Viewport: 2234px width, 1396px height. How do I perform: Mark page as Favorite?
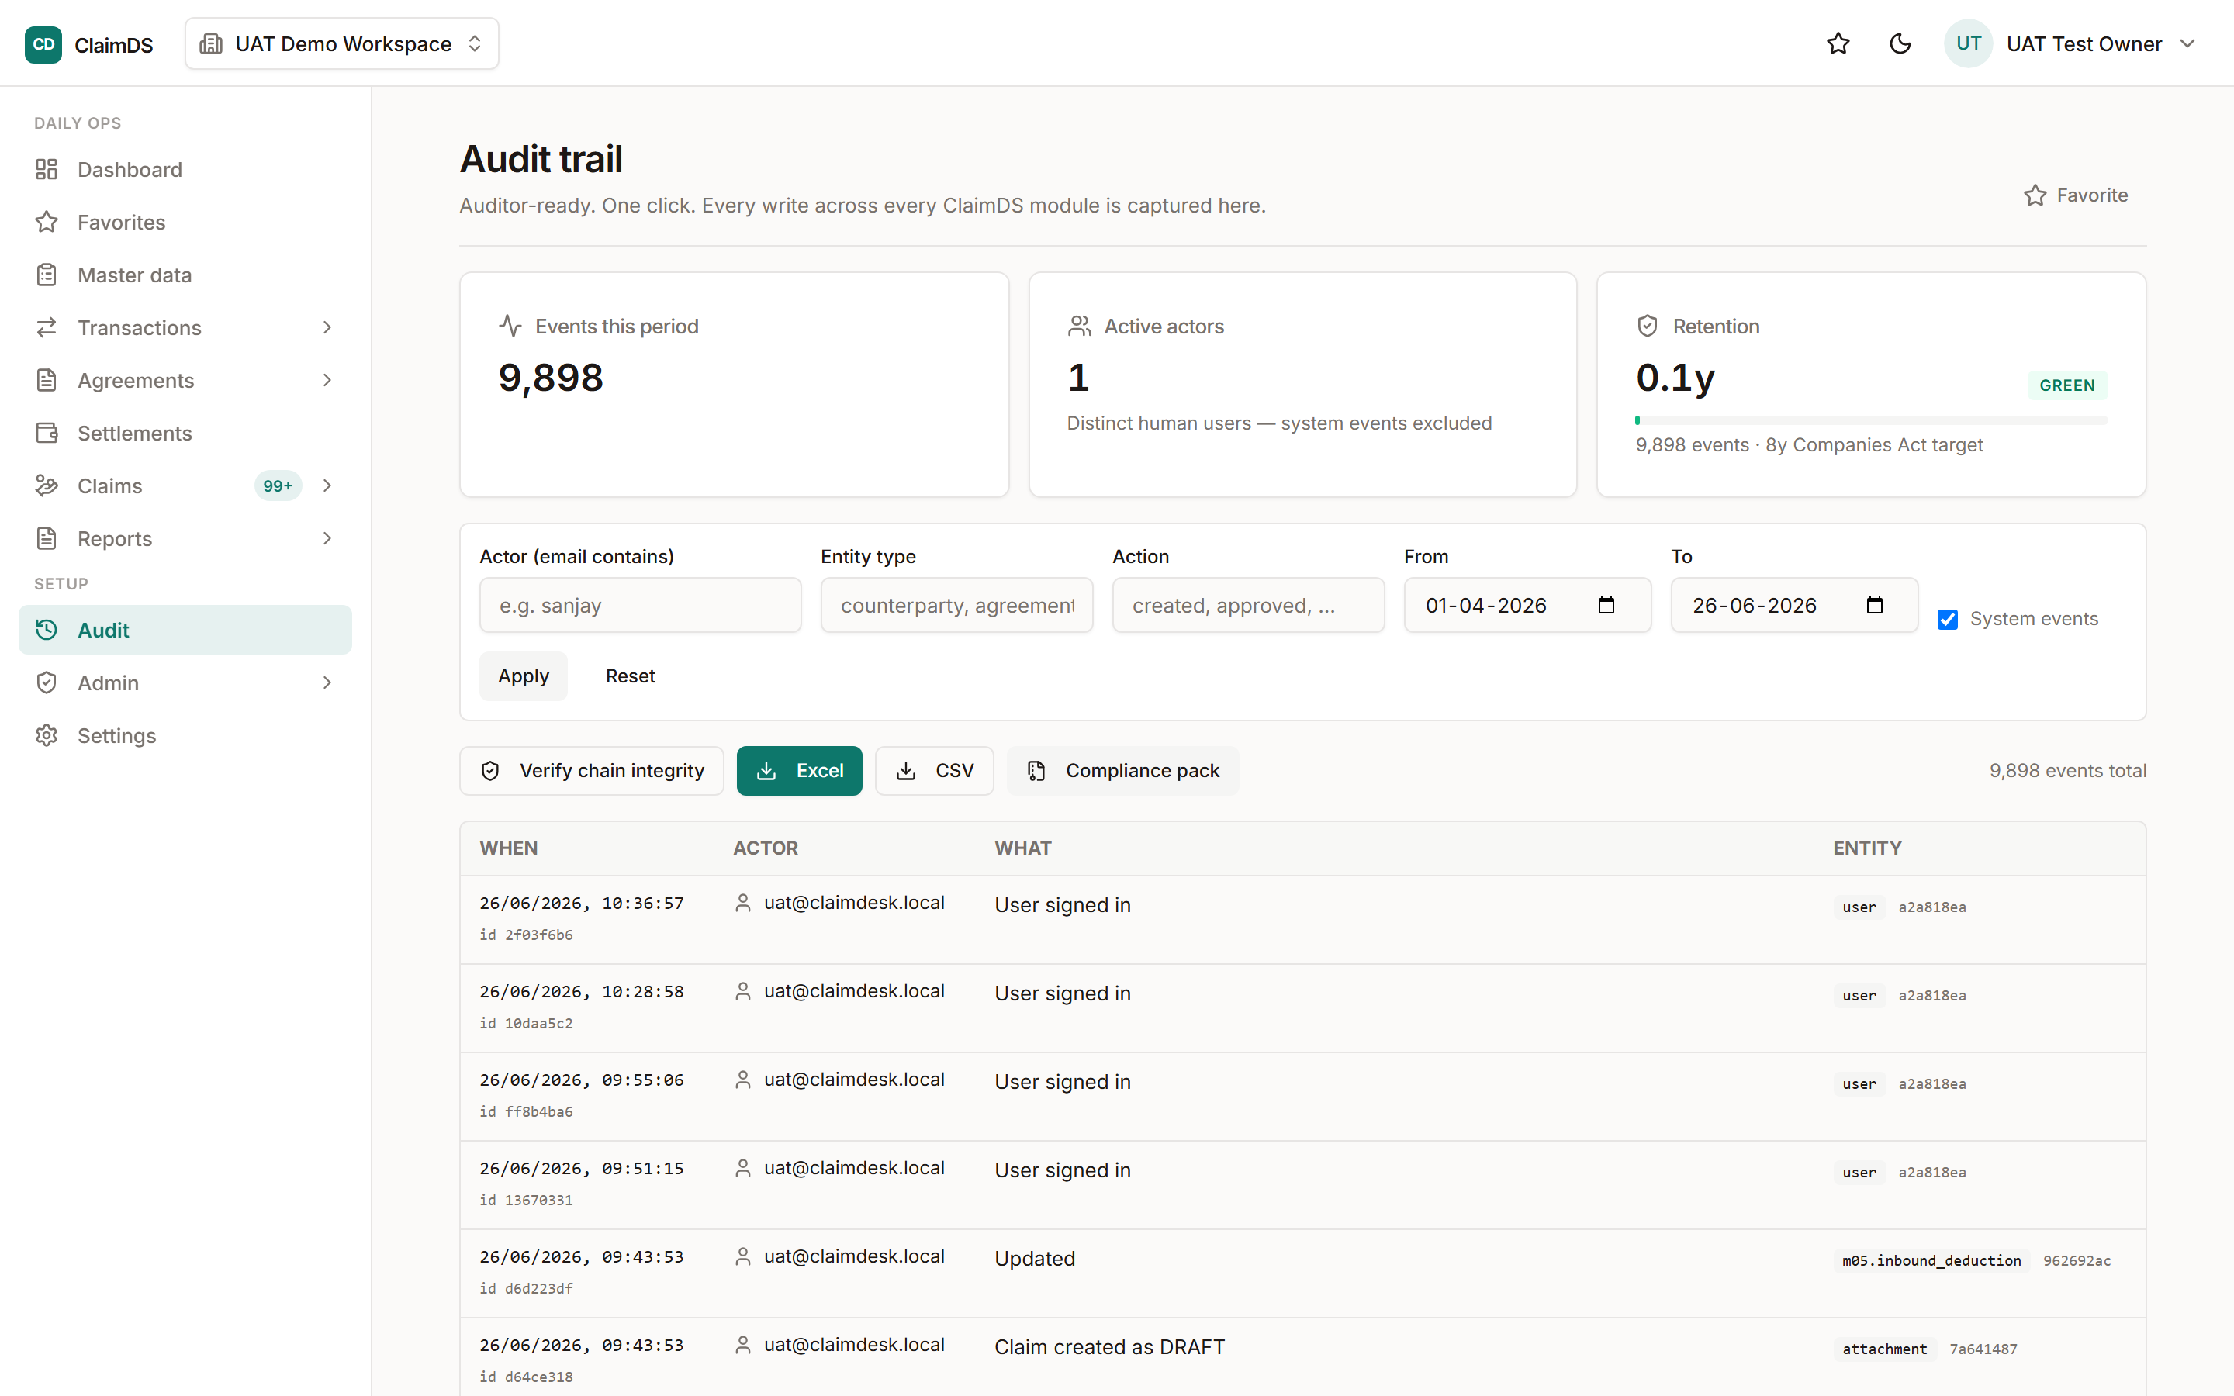point(2075,195)
